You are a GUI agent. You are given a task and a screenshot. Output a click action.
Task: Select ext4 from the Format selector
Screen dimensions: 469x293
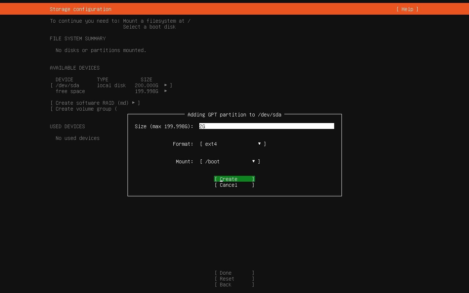(x=209, y=144)
